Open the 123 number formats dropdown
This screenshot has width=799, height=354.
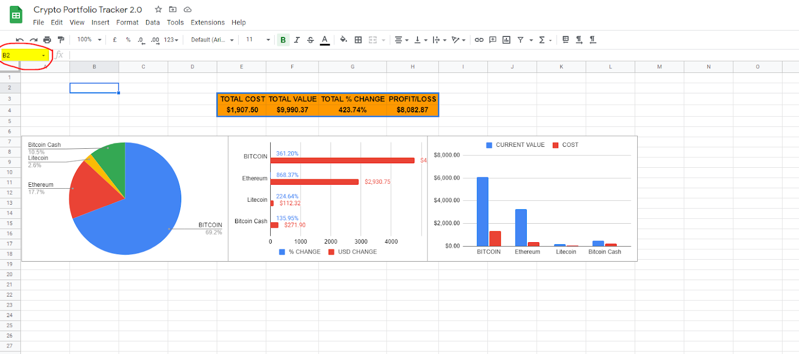(171, 40)
